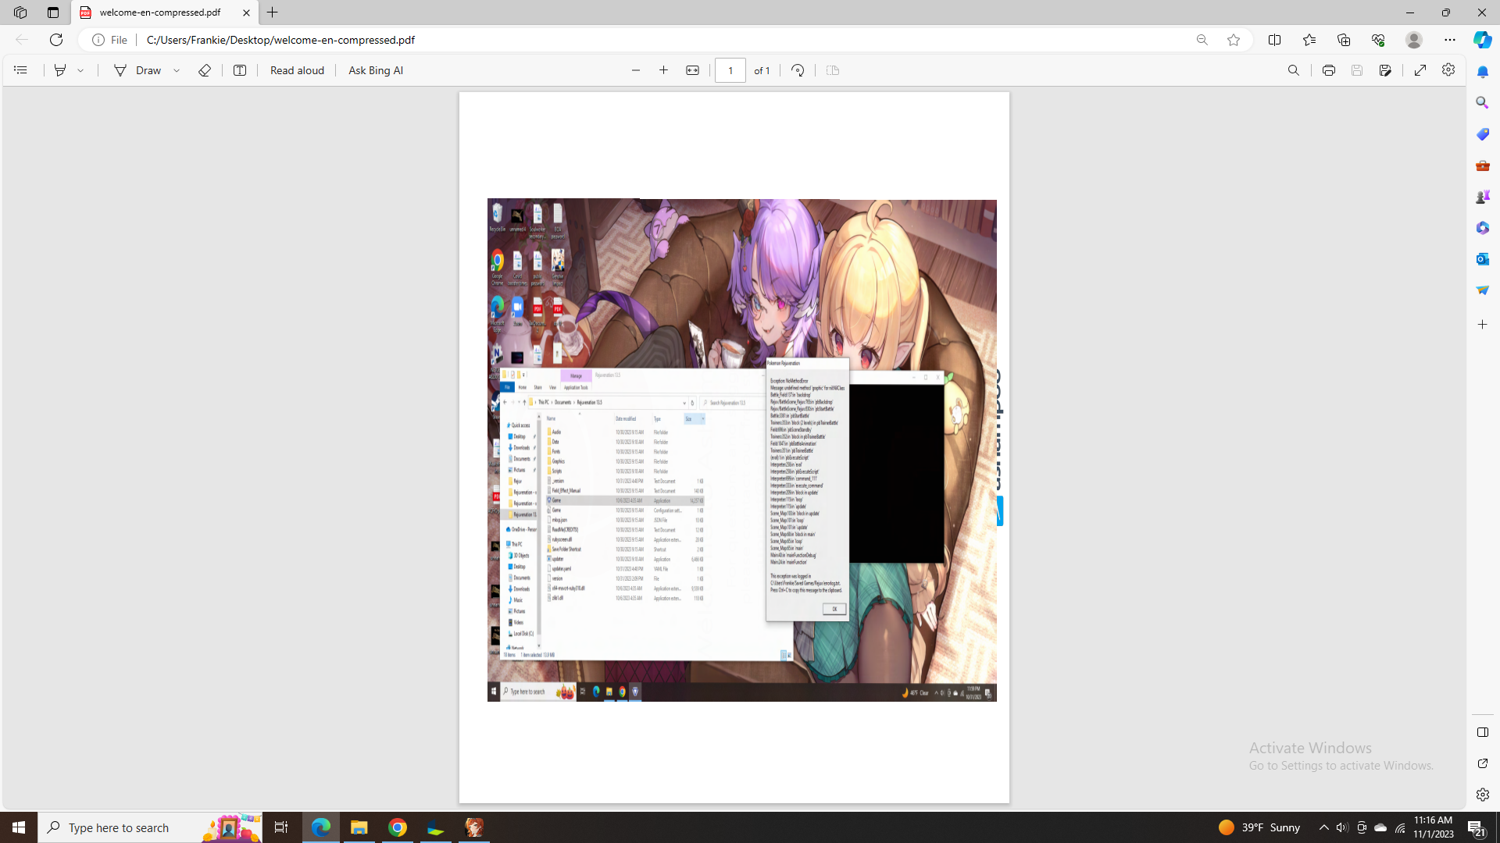Open the tab actions menu icon
This screenshot has width=1500, height=843.
[53, 12]
